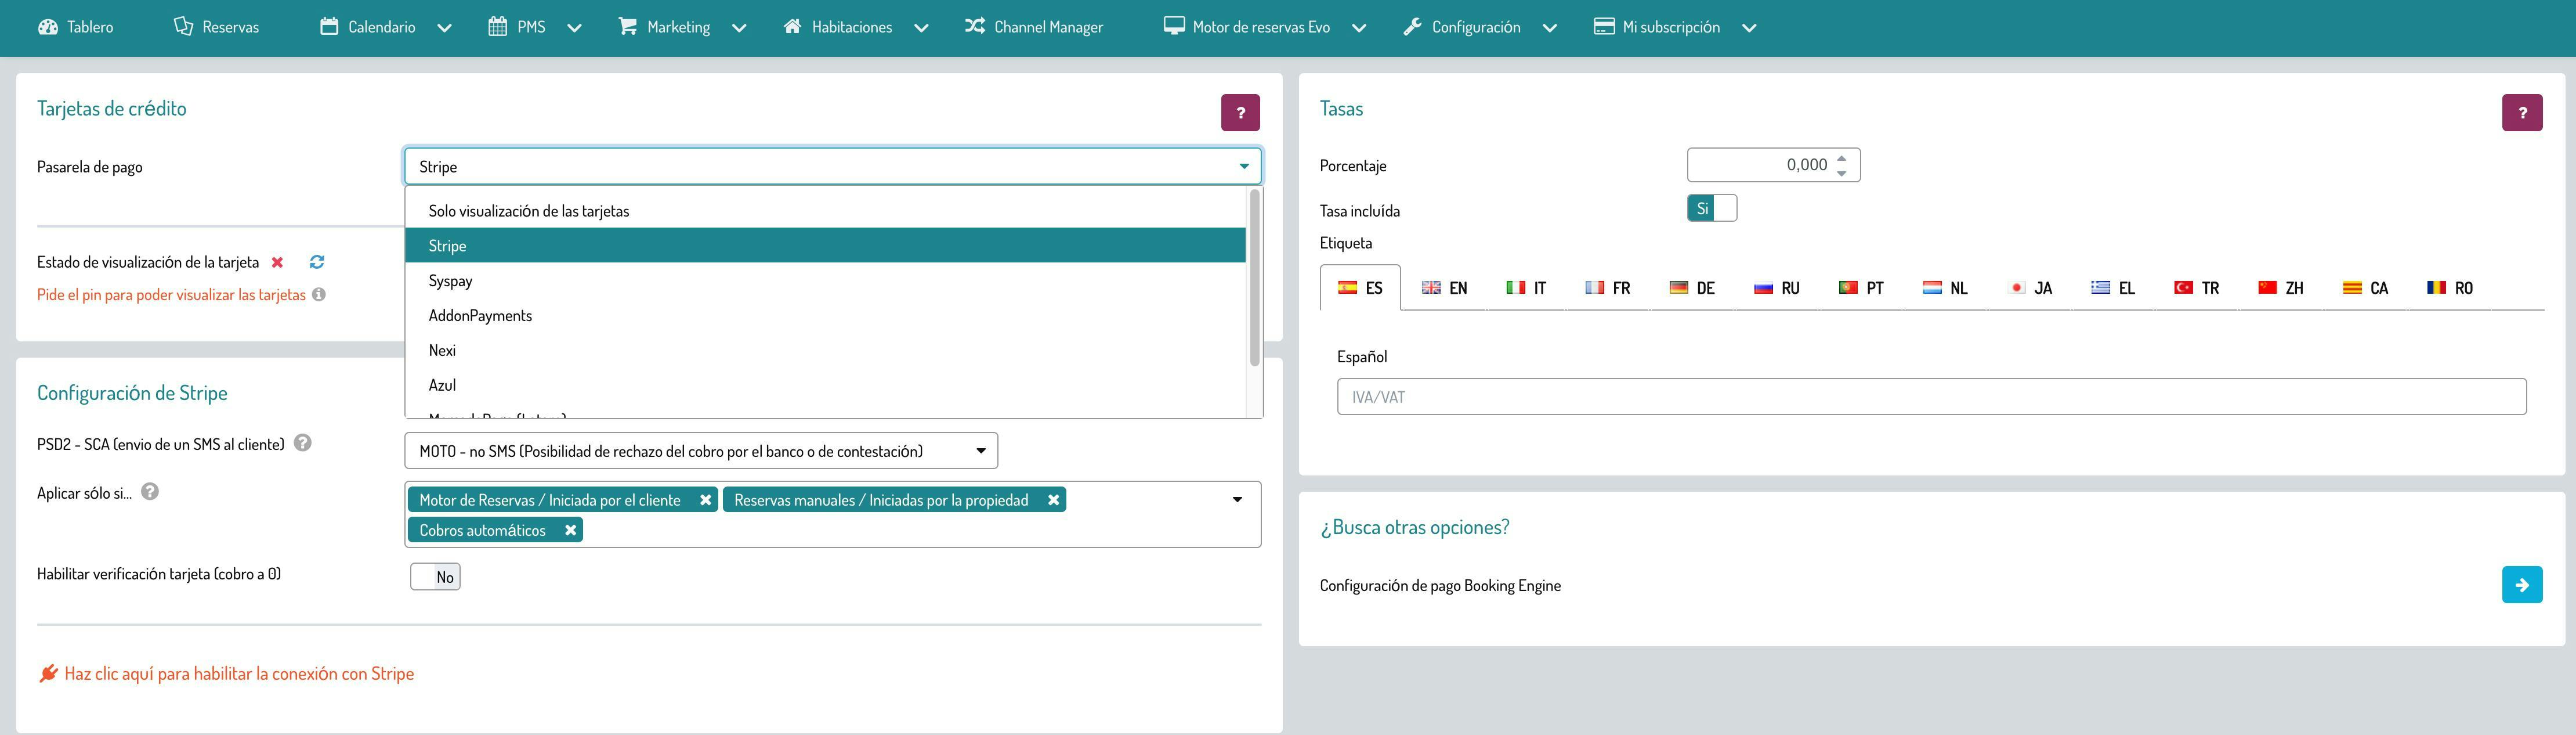The height and width of the screenshot is (735, 2576).
Task: Expand the Aplicar sólo si multiselect arrow
Action: [1237, 499]
